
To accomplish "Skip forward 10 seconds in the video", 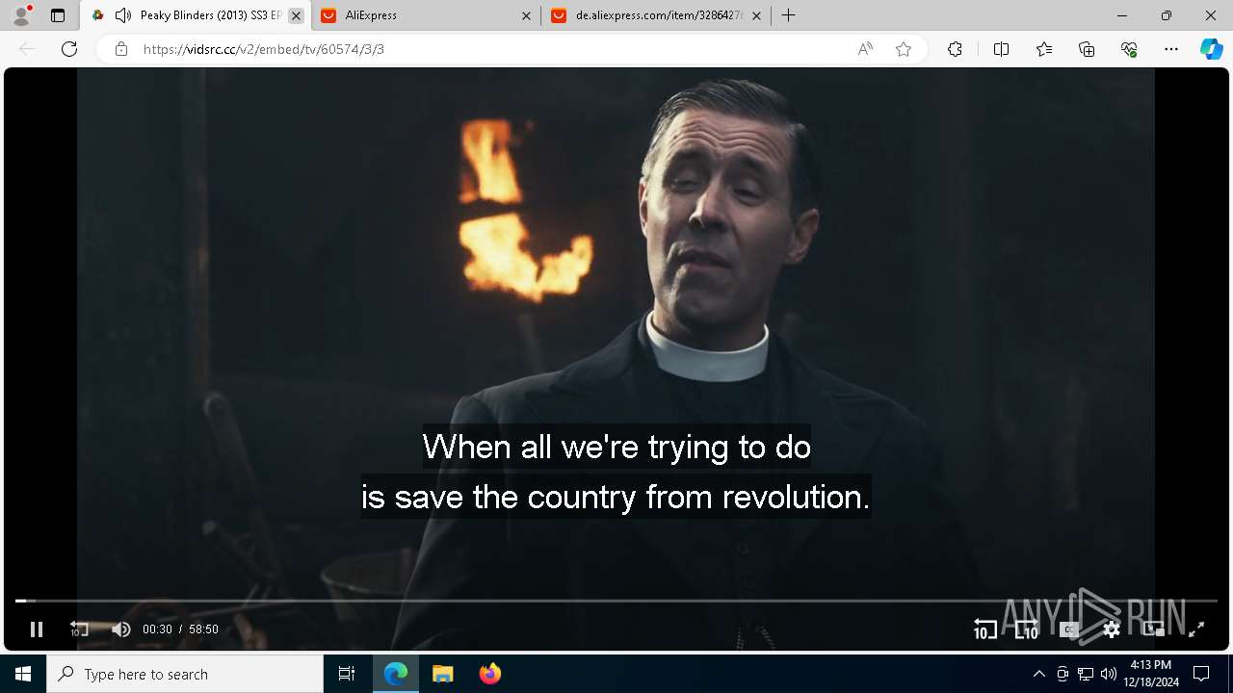I will (1027, 629).
